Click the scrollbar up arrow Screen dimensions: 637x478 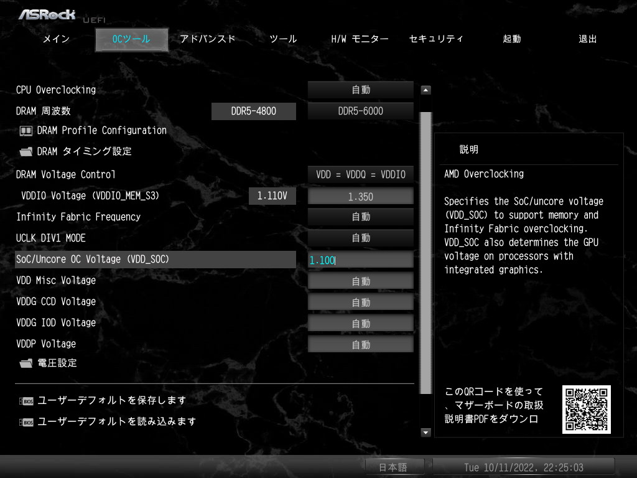(x=425, y=90)
